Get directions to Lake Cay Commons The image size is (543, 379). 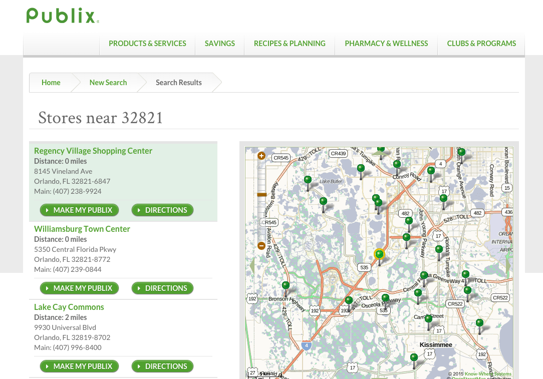tap(162, 366)
